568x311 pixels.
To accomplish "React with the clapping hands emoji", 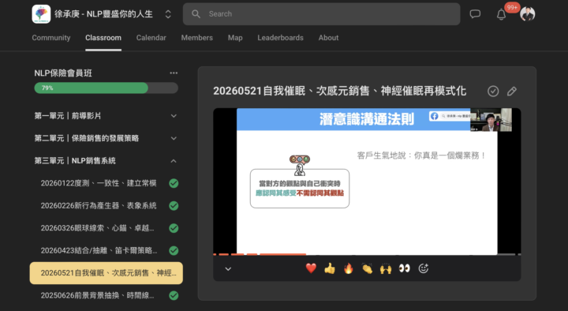I will (367, 268).
